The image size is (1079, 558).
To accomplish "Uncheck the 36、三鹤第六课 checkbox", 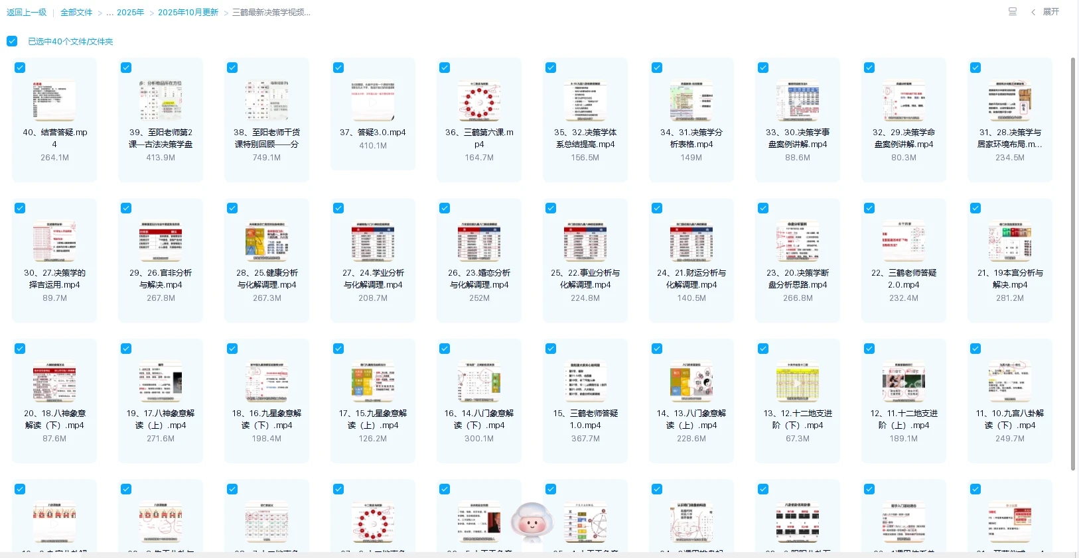I will click(445, 68).
